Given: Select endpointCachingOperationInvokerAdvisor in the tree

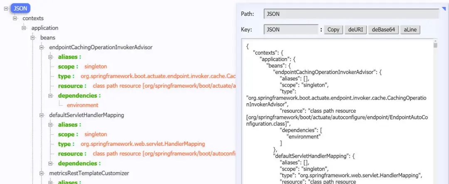Looking at the screenshot, I should tap(101, 47).
